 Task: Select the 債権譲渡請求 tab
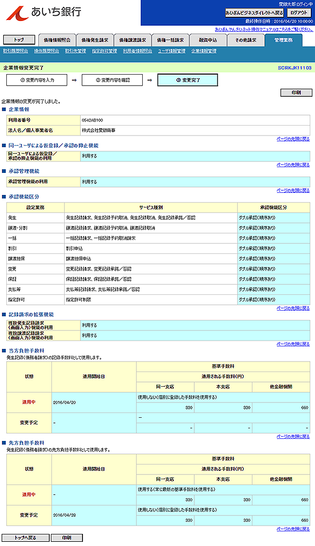click(133, 40)
